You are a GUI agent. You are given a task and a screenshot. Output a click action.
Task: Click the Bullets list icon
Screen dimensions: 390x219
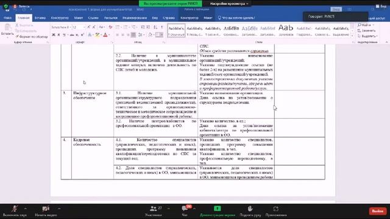pyautogui.click(x=118, y=27)
